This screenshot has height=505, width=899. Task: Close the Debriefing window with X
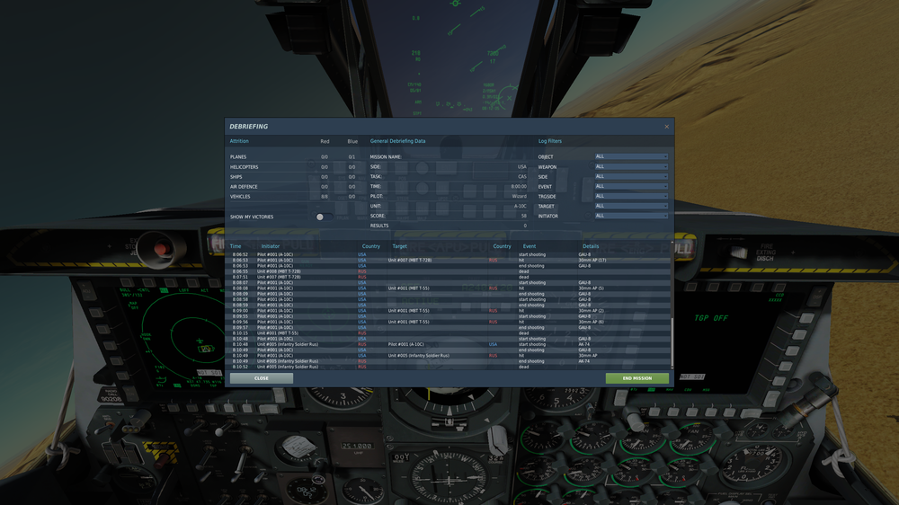point(666,127)
